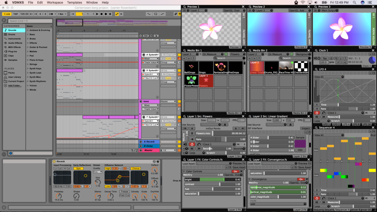Toggle the Convergence effect On button

301,179
